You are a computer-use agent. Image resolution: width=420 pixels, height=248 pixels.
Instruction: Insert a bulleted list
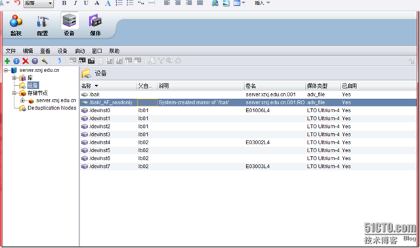130,3
